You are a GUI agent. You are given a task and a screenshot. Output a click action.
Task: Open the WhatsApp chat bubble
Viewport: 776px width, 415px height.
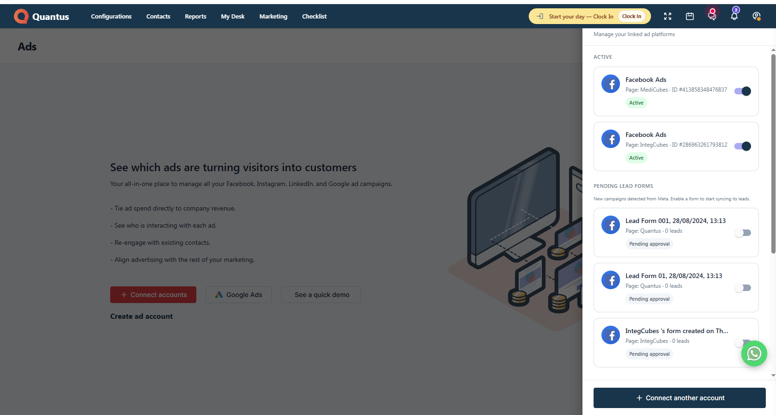click(x=754, y=353)
